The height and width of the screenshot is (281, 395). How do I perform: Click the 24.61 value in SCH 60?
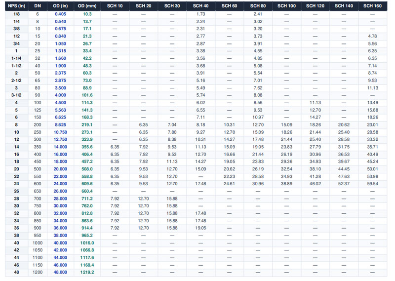(229, 184)
